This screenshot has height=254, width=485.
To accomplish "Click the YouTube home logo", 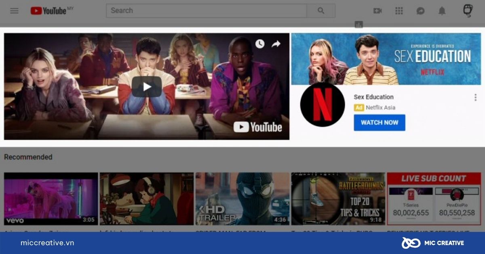I will (x=49, y=11).
